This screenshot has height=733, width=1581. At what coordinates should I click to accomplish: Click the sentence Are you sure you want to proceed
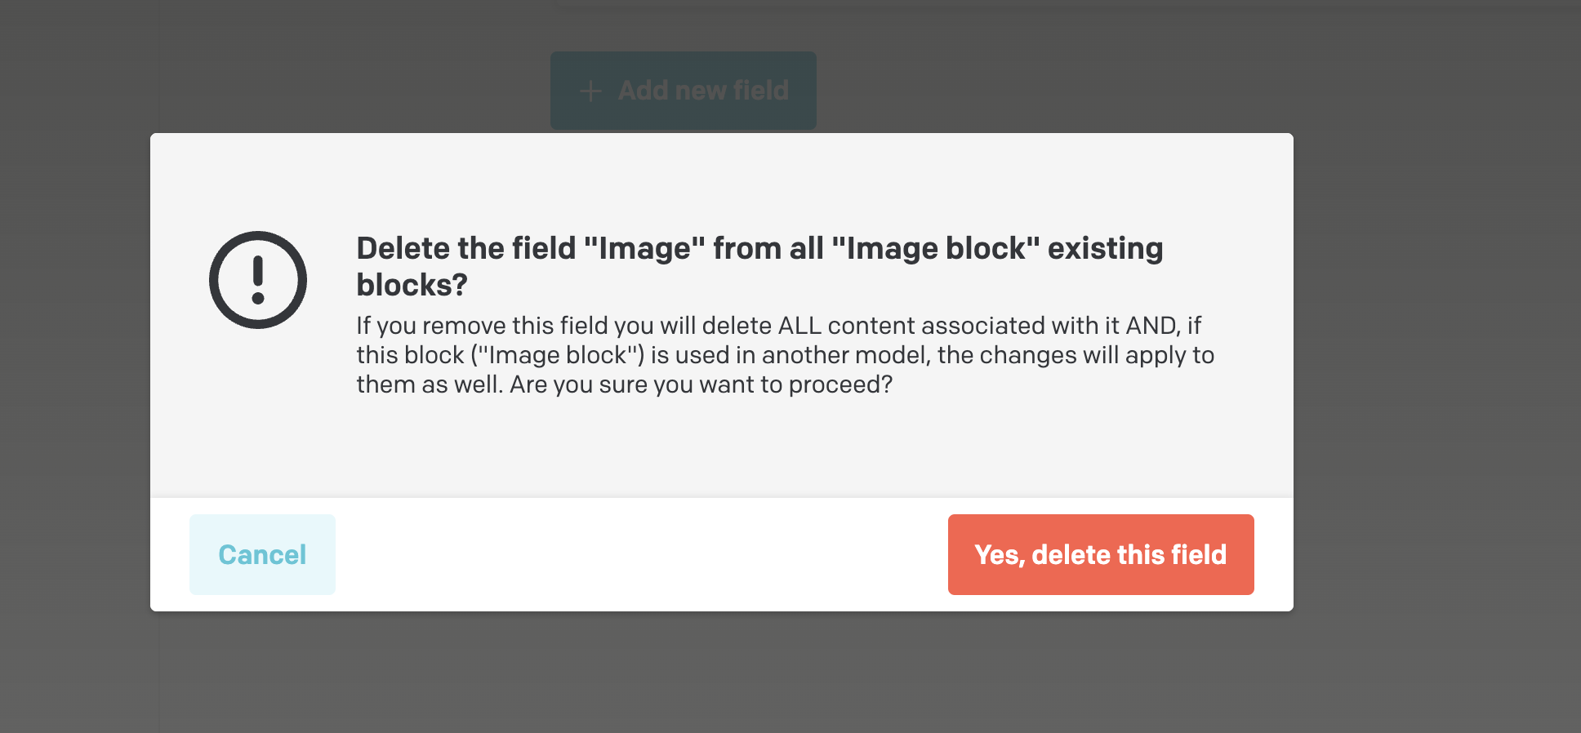(701, 384)
